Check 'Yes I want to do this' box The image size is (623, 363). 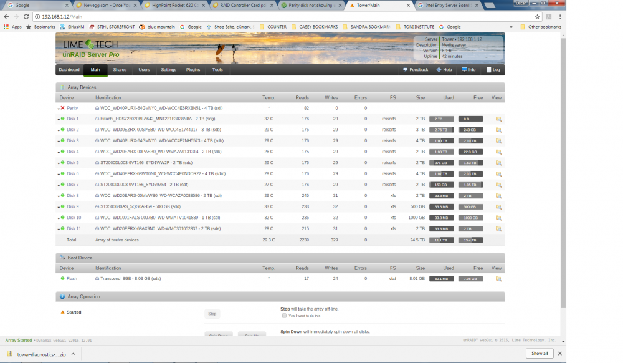point(284,316)
